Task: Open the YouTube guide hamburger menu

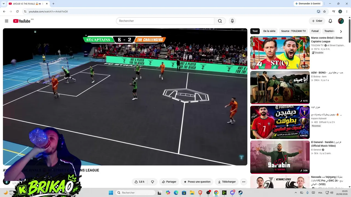Action: click(7, 21)
